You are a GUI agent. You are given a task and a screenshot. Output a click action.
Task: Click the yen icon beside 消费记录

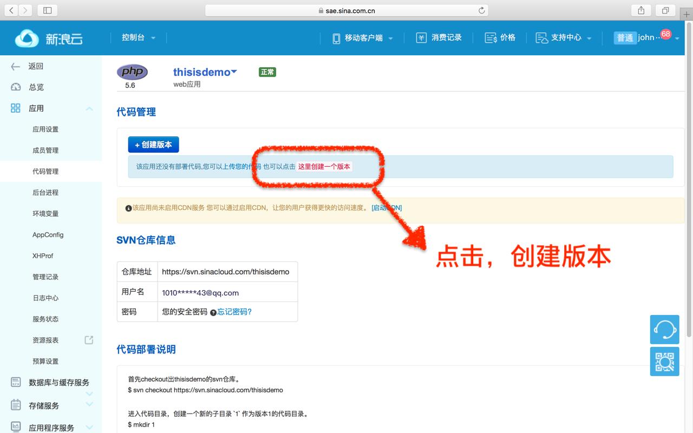coord(421,37)
